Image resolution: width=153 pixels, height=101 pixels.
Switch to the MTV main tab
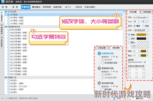coord(68,7)
